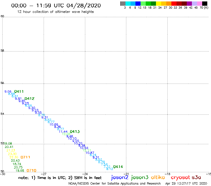Select the altika satellite legend label
The width and height of the screenshot is (211, 186).
point(158,177)
